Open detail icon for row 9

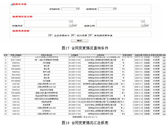[x=164, y=60]
